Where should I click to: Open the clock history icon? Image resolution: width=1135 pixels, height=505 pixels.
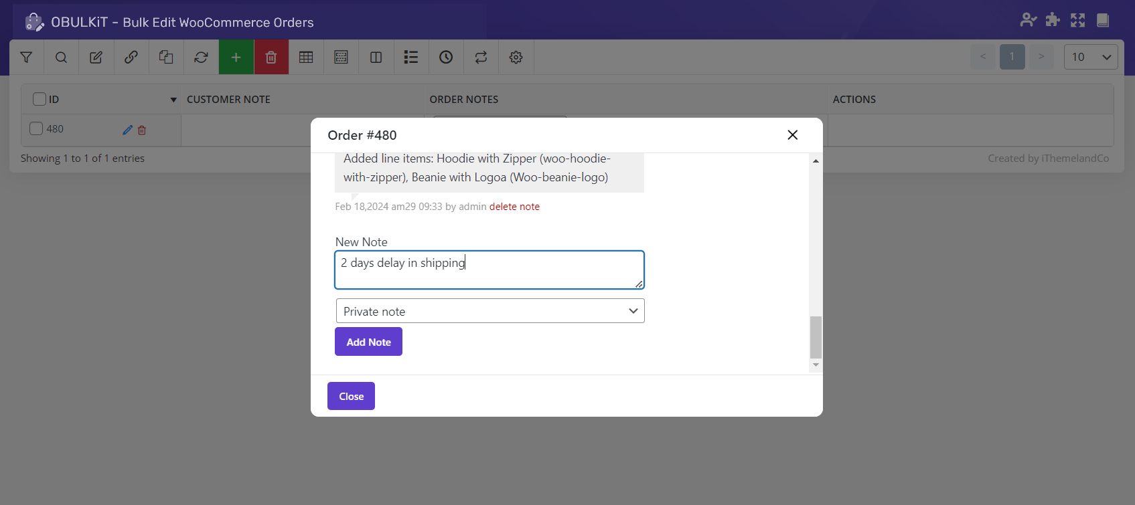446,58
